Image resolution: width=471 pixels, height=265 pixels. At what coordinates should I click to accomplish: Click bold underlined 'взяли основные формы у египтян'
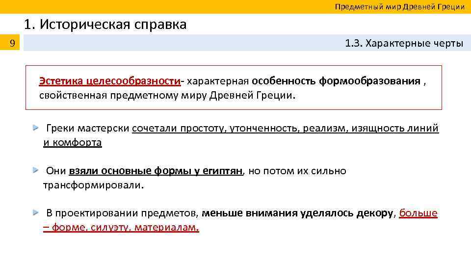click(x=156, y=171)
